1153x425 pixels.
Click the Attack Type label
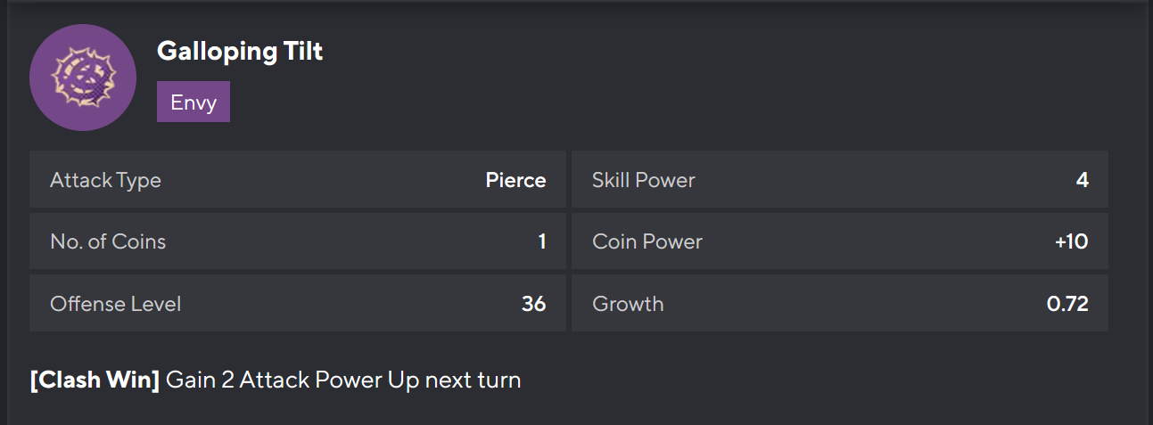tap(105, 180)
